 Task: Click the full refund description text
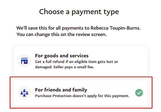pyautogui.click(x=76, y=62)
